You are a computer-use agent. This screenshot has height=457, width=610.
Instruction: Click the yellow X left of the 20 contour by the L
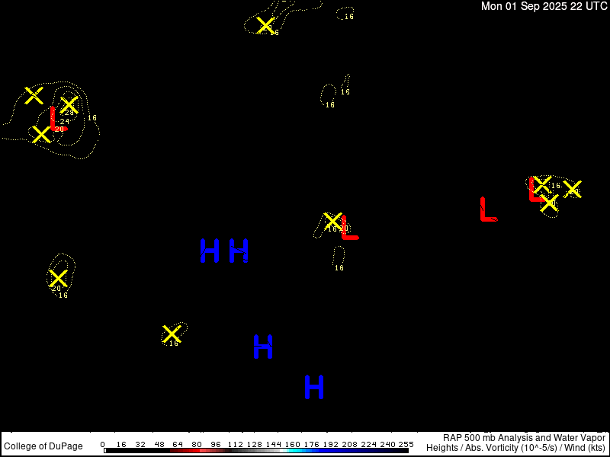coord(41,134)
